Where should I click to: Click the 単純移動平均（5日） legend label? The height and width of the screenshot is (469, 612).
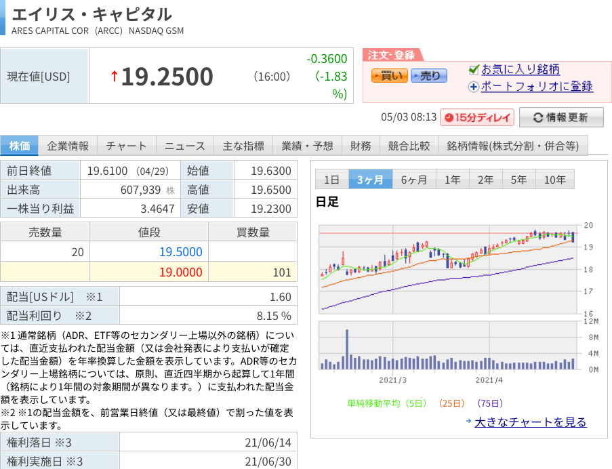tap(387, 403)
